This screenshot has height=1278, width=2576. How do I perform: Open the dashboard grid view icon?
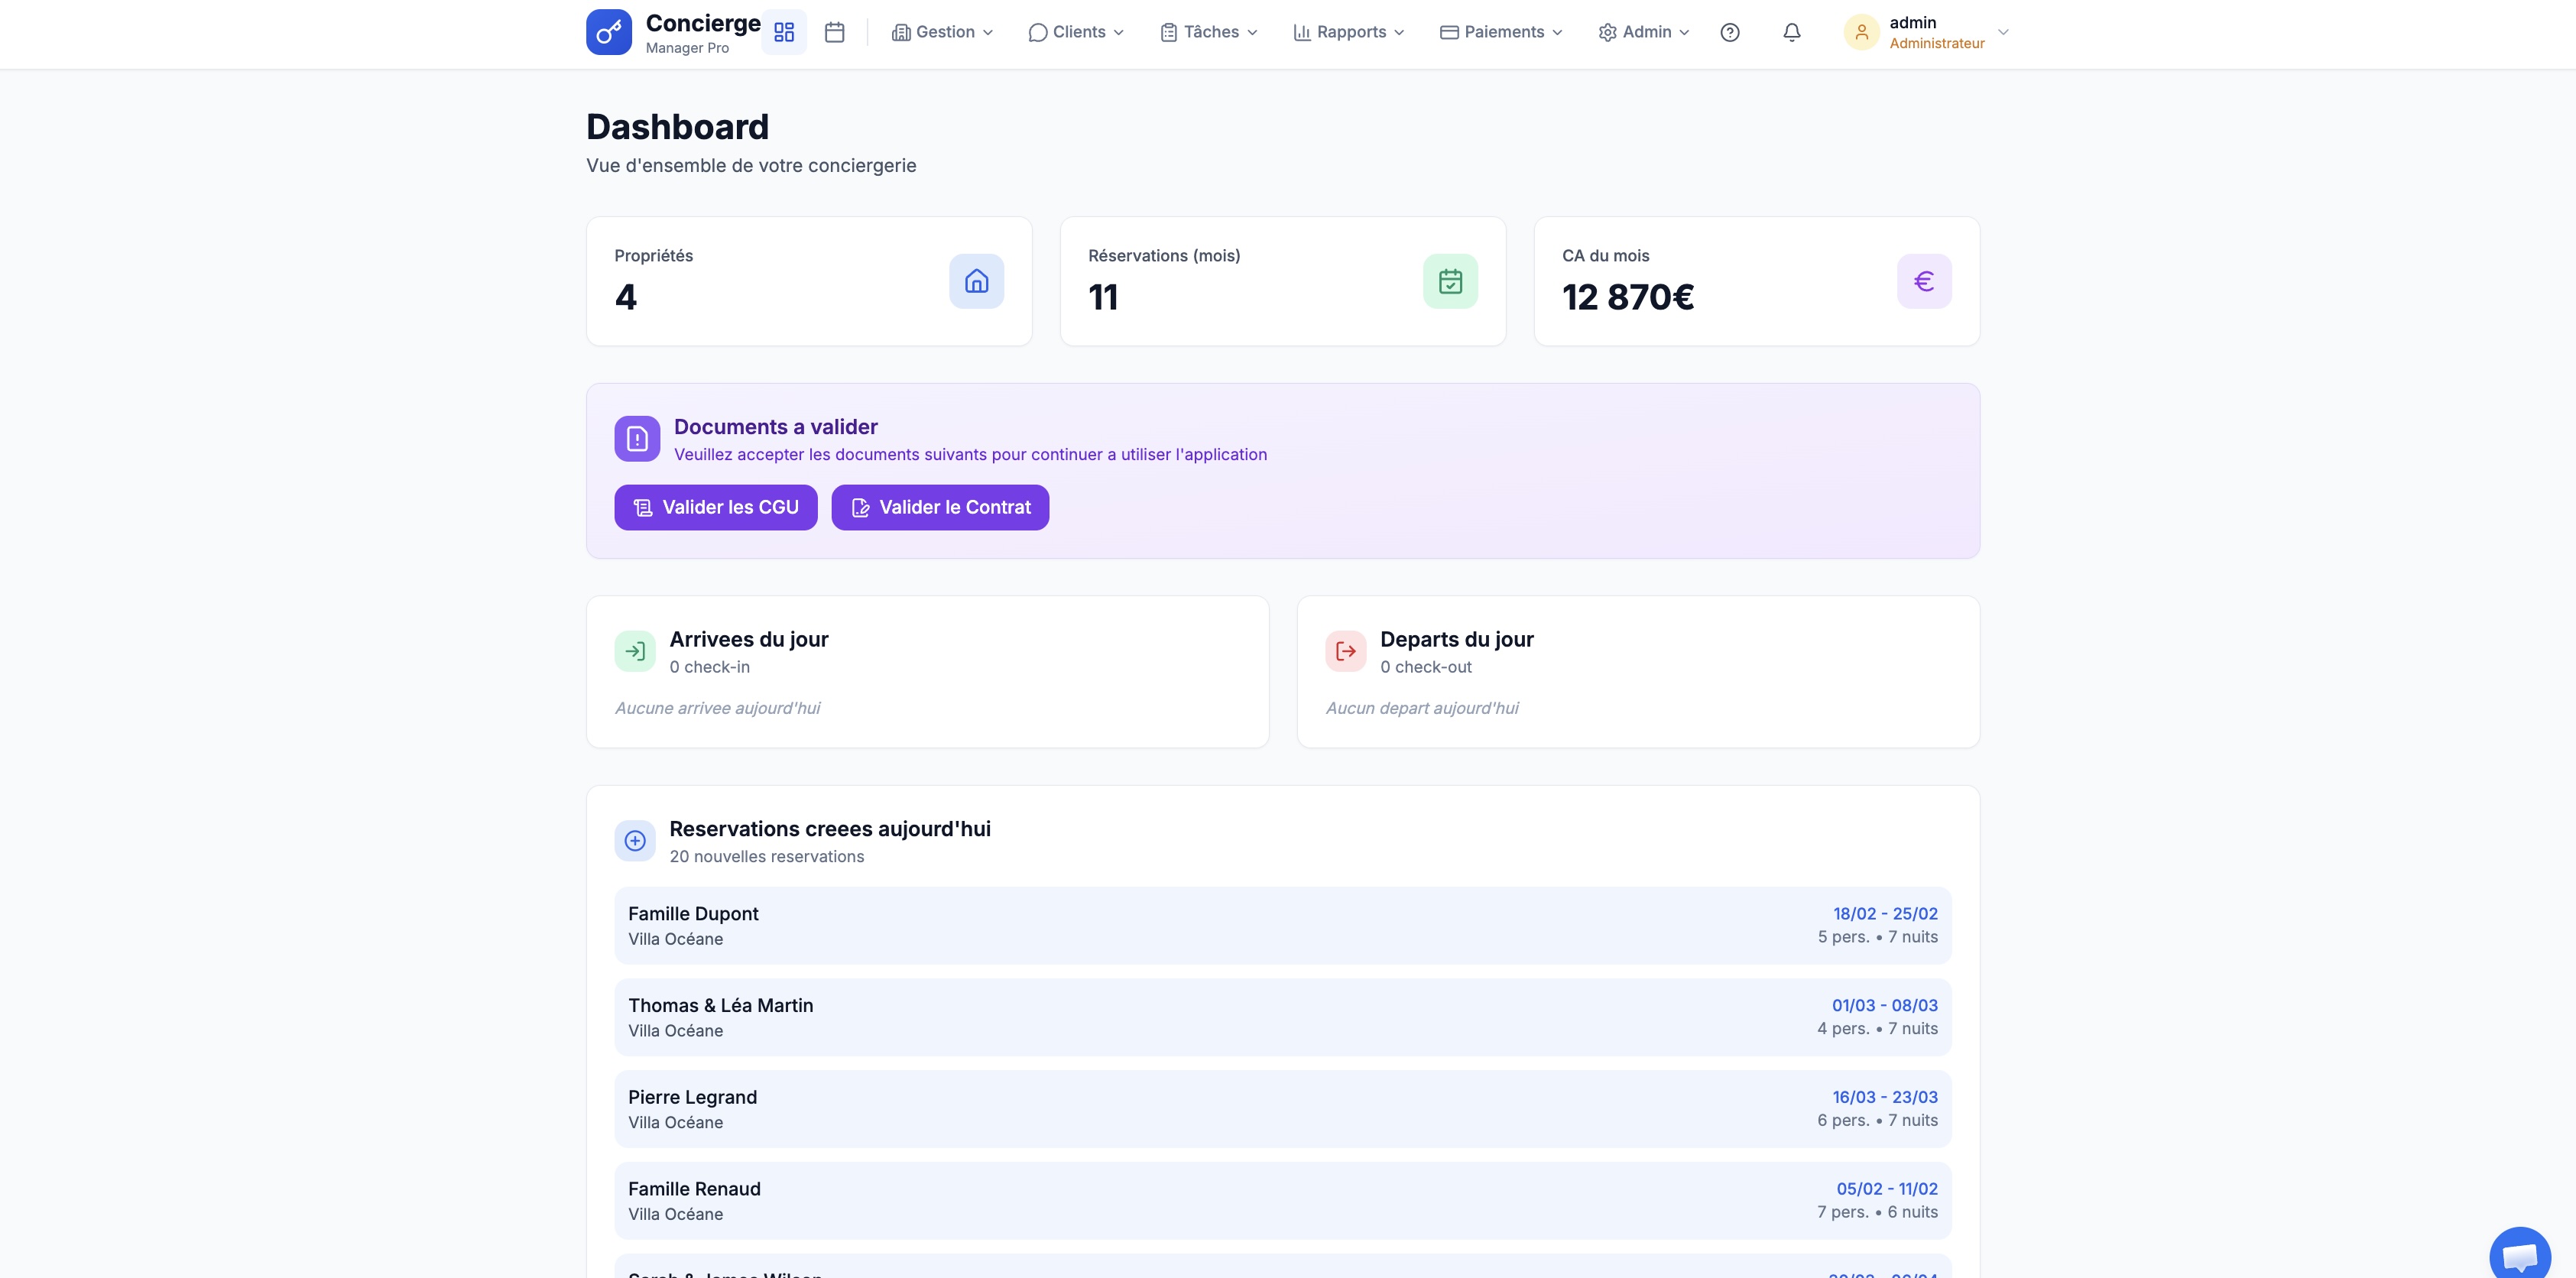(x=784, y=32)
